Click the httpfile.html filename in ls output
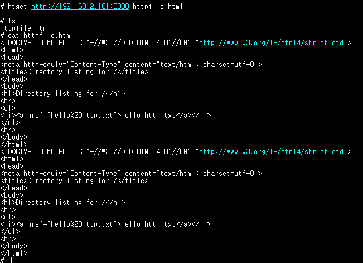 [x=25, y=28]
